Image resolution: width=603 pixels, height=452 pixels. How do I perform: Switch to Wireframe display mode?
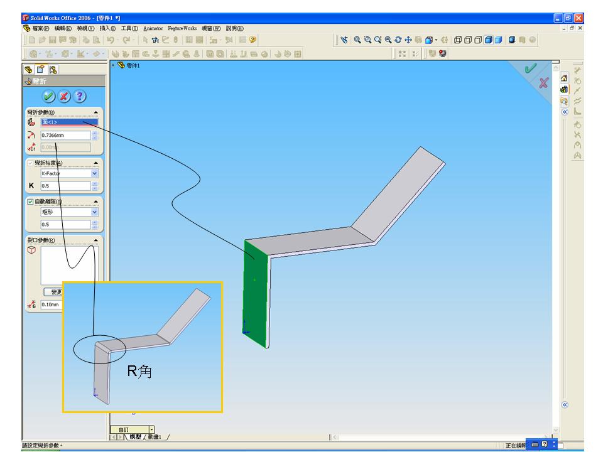[458, 40]
